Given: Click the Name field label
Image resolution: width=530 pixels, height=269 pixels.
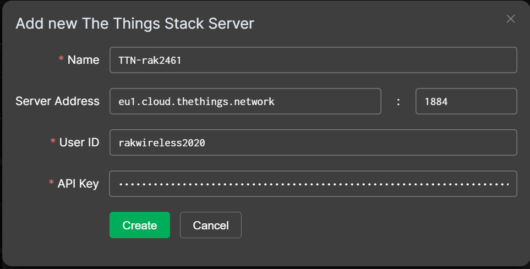Looking at the screenshot, I should [83, 60].
